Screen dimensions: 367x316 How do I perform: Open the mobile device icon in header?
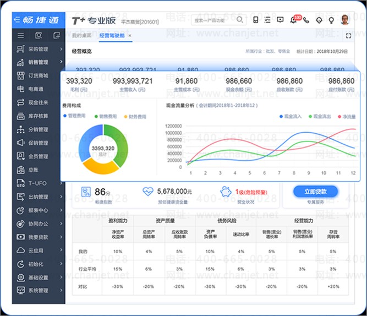tap(255, 20)
